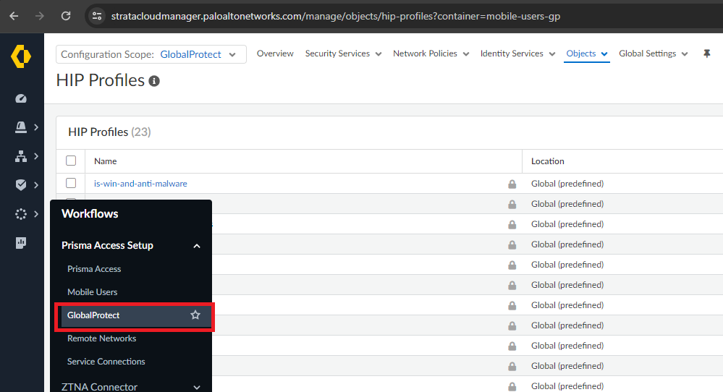This screenshot has width=723, height=392.
Task: Click the Name column header
Action: click(105, 161)
